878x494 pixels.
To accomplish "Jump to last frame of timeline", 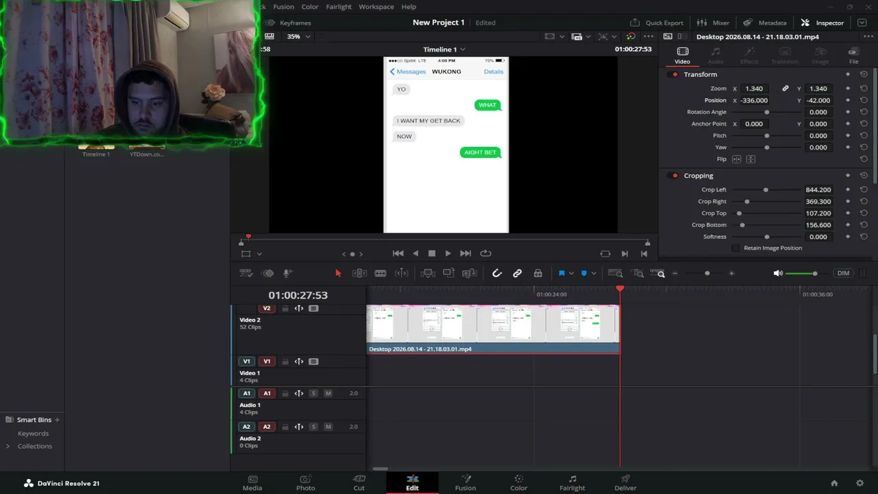I will click(465, 253).
